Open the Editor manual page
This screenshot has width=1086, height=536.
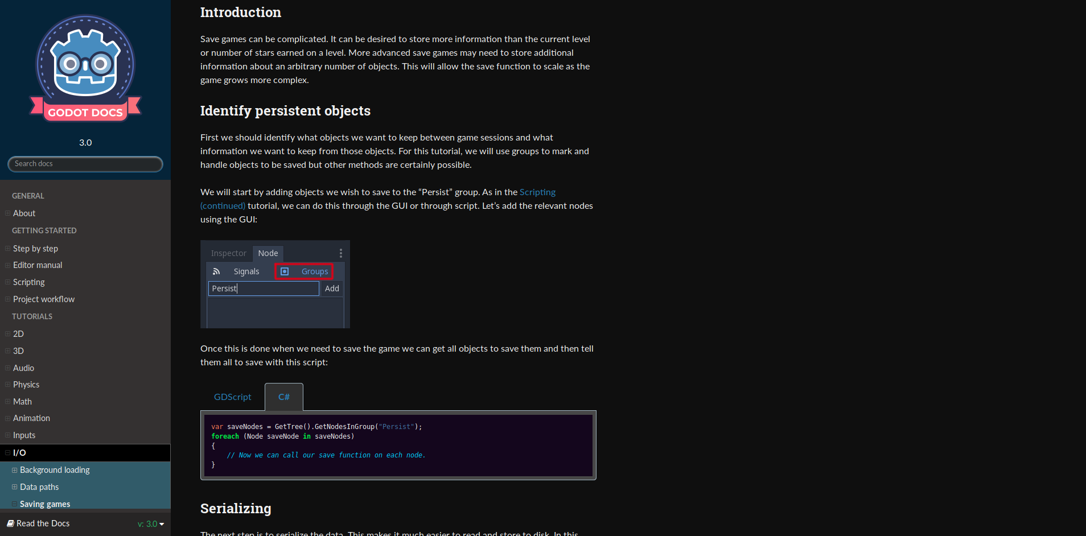tap(37, 265)
